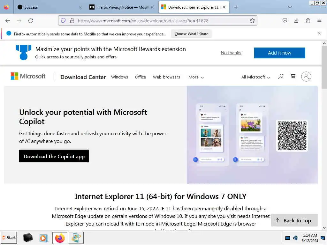
Task: Open the black taskbar application icon
Action: pyautogui.click(x=28, y=238)
